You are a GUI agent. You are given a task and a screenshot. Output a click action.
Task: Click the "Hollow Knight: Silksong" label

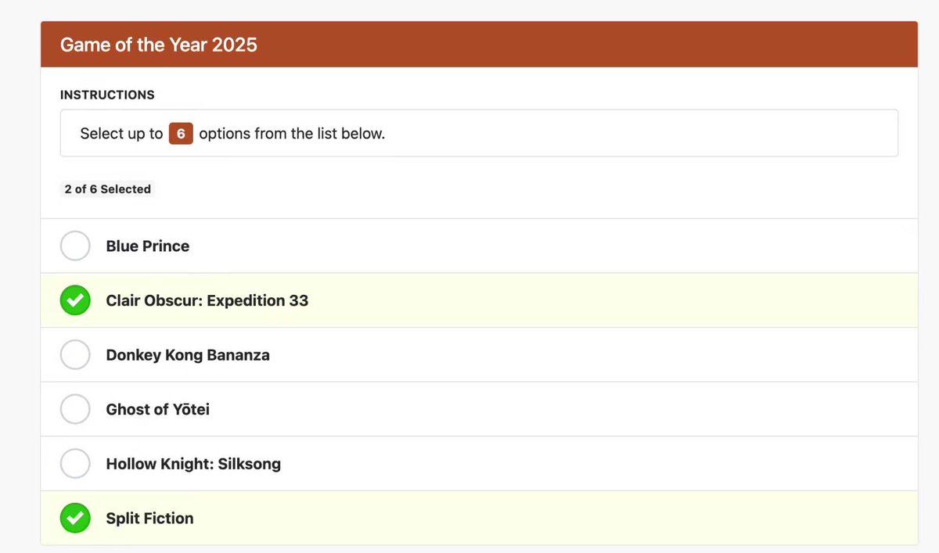tap(193, 464)
